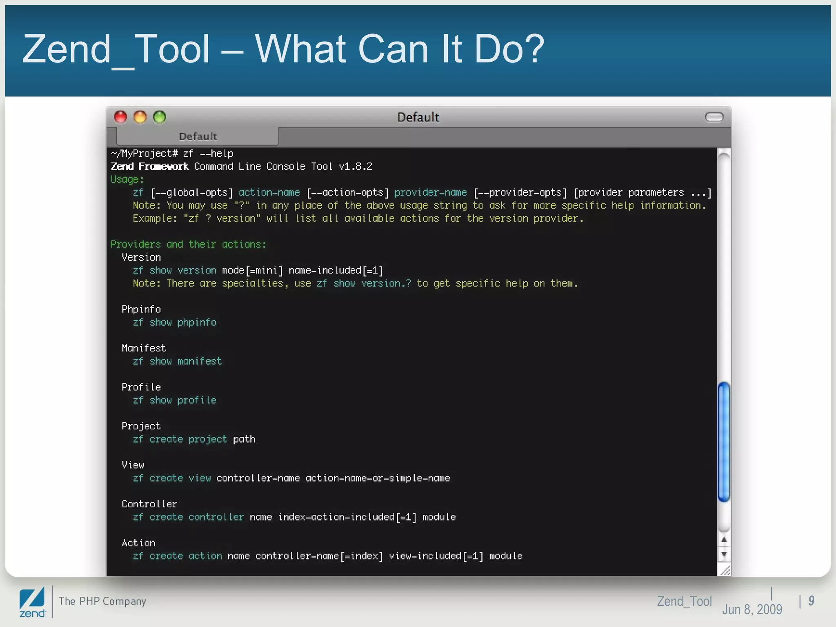Click 'zf show version mode[=mini]' line
This screenshot has width=836, height=627.
[x=258, y=271]
